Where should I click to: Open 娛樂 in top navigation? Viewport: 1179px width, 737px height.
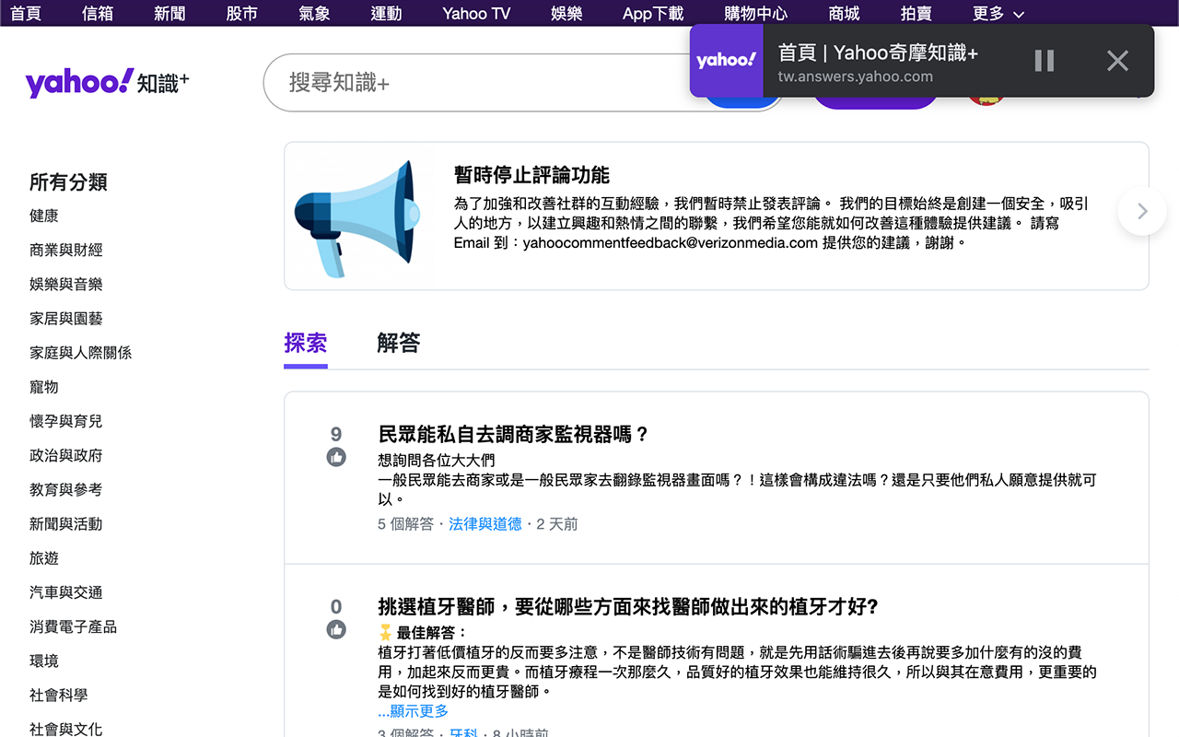click(566, 13)
